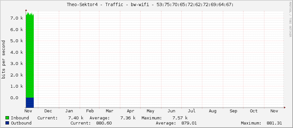Click the Outbound legend label

coord(21,123)
